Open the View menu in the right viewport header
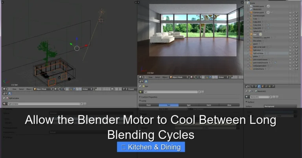This screenshot has height=158, width=302. pos(150,77)
